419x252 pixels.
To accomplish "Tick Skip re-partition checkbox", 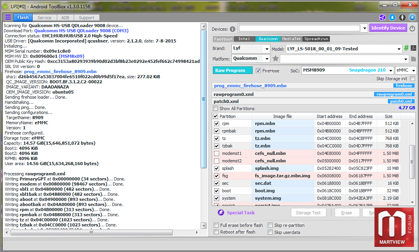I will tap(270, 225).
